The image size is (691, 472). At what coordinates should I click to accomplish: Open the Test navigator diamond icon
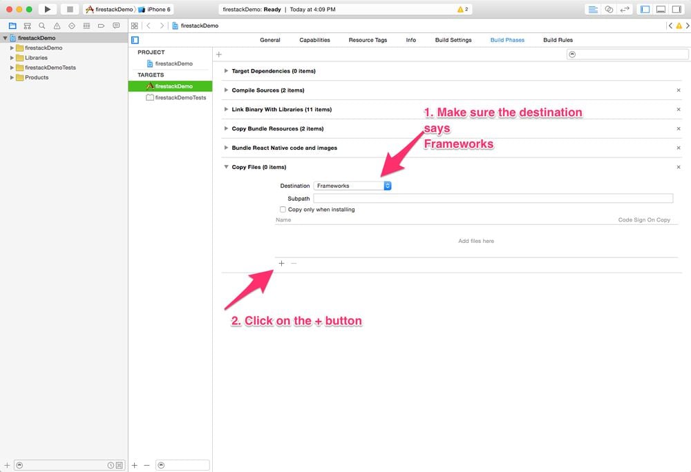pyautogui.click(x=72, y=26)
